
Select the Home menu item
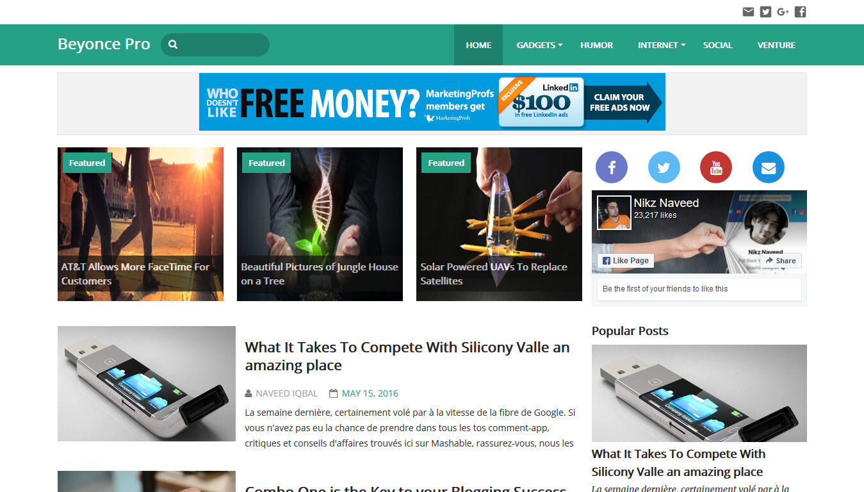tap(478, 45)
